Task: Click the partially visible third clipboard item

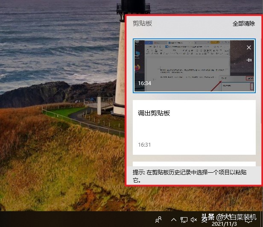Action: click(194, 164)
